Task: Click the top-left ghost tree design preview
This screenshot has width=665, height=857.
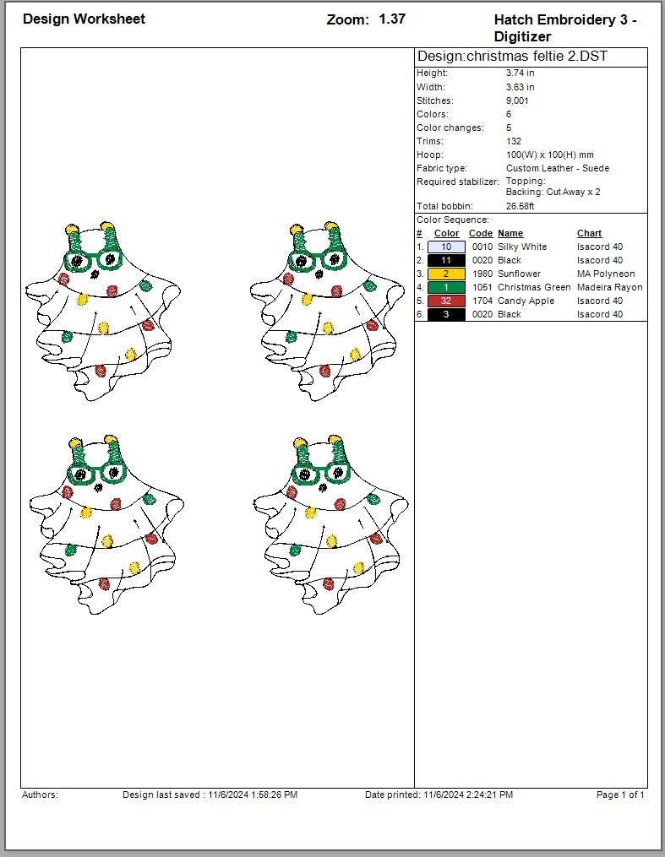Action: 103,311
